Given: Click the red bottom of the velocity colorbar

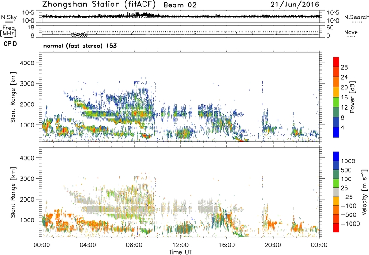Looking at the screenshot, I should click(336, 228).
